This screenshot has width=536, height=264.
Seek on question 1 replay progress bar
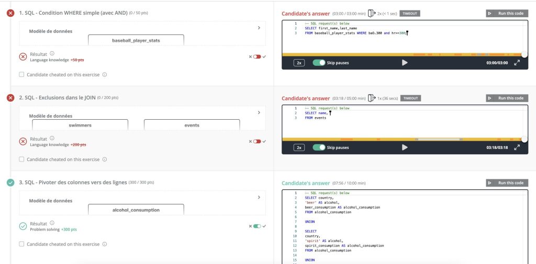[404, 55]
